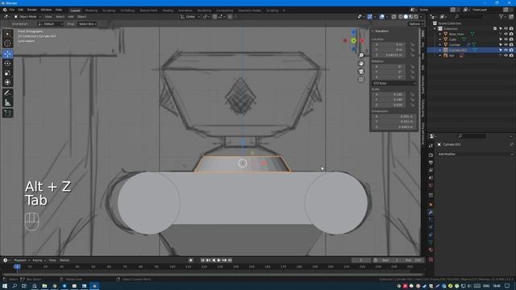Switch to Material Preview shading
The width and height of the screenshot is (516, 290).
tap(410, 17)
